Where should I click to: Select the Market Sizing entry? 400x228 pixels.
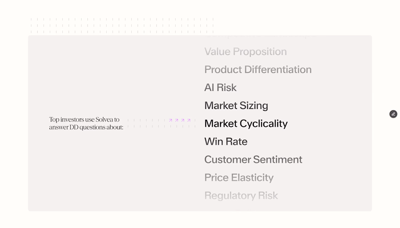point(236,106)
